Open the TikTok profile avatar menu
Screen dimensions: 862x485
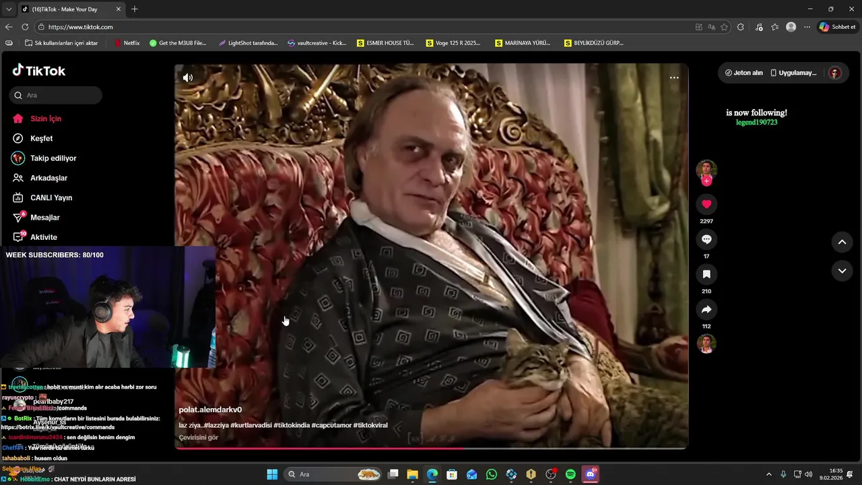tap(835, 73)
